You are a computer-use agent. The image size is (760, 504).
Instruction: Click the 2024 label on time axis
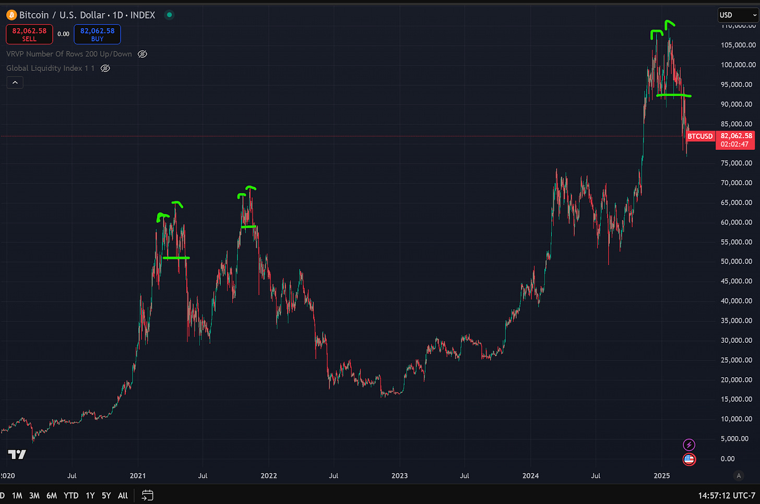click(530, 476)
